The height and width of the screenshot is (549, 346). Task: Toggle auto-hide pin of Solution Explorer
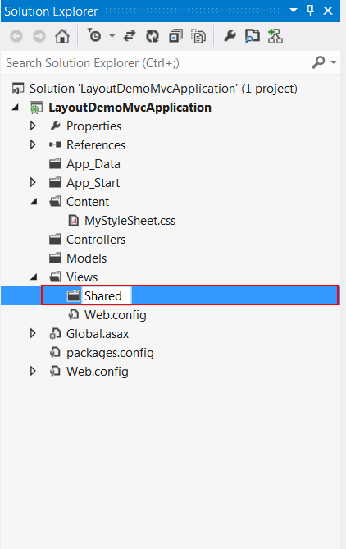pyautogui.click(x=310, y=11)
